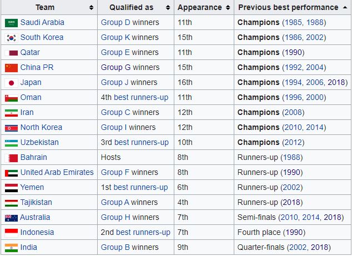Open the 2012 link in Uzbekistan row
This screenshot has height=256, width=352.
(294, 143)
